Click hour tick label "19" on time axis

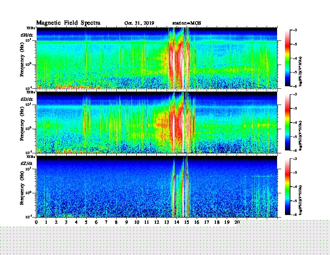tap(227, 222)
